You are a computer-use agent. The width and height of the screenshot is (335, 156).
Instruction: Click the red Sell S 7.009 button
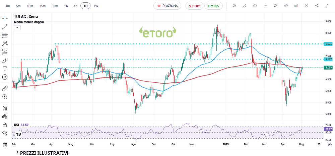pyautogui.click(x=194, y=6)
